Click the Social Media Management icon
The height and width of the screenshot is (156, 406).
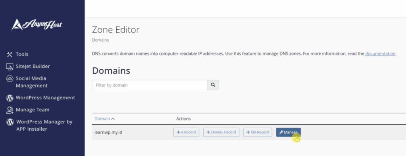pyautogui.click(x=10, y=79)
